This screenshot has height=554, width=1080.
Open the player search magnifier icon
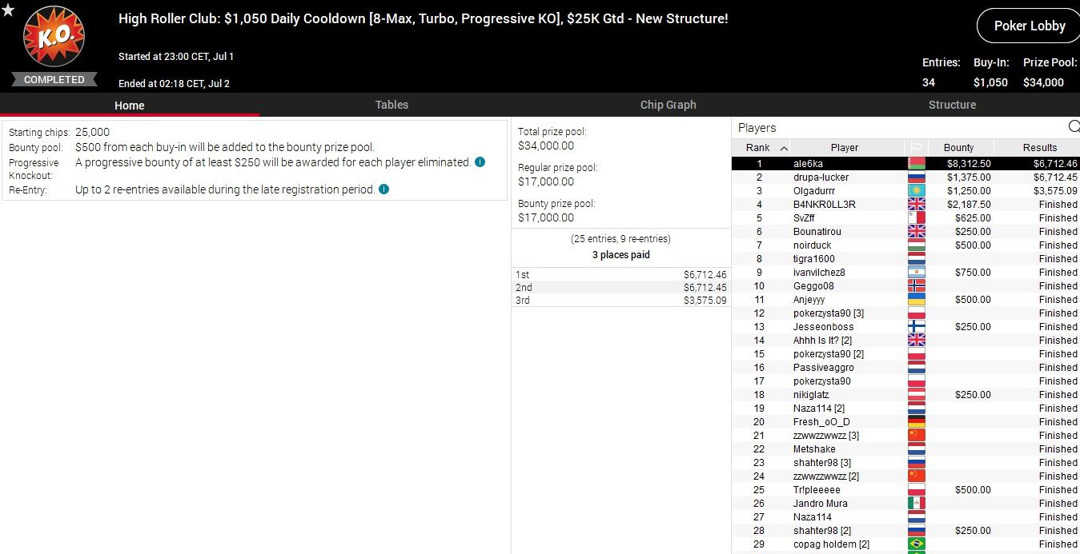pos(1074,127)
